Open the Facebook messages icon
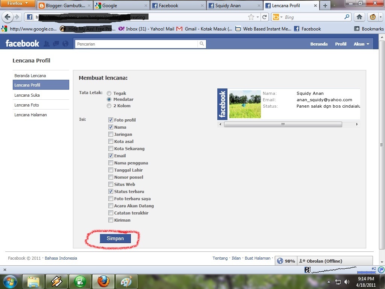The height and width of the screenshot is (289, 385). tap(56, 44)
